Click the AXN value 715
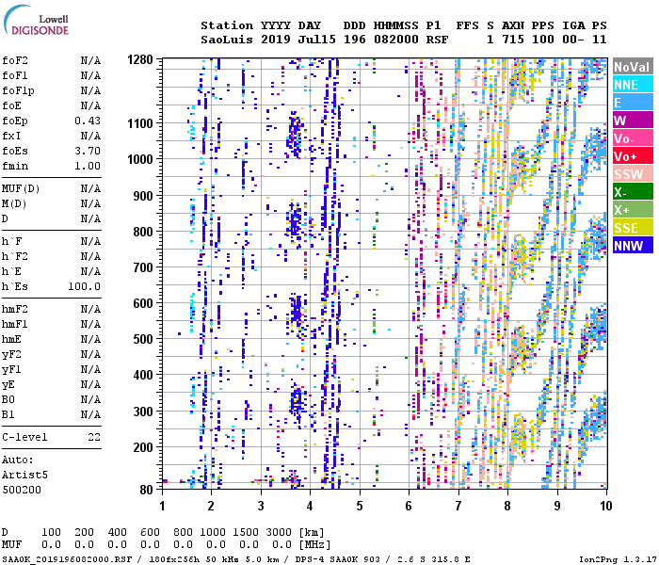Image resolution: width=659 pixels, height=565 pixels. (x=513, y=40)
